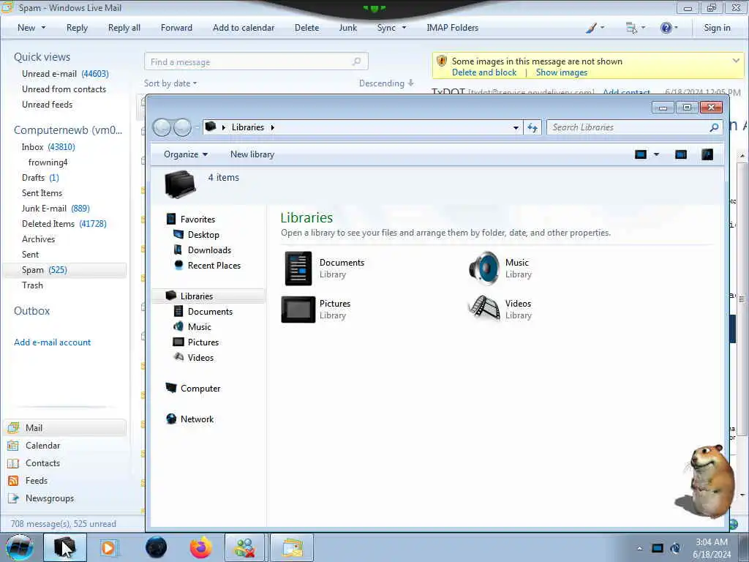Click Show images link
This screenshot has height=562, width=749.
pyautogui.click(x=561, y=72)
